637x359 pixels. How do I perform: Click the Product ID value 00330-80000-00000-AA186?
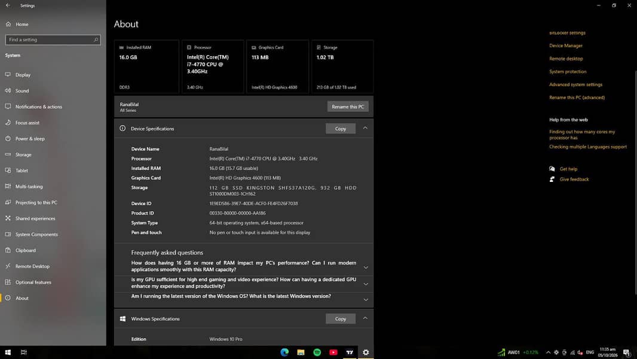tap(238, 213)
